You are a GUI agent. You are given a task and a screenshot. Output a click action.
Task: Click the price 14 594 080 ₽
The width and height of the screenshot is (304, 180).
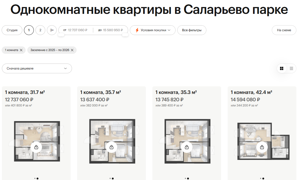(x=245, y=100)
